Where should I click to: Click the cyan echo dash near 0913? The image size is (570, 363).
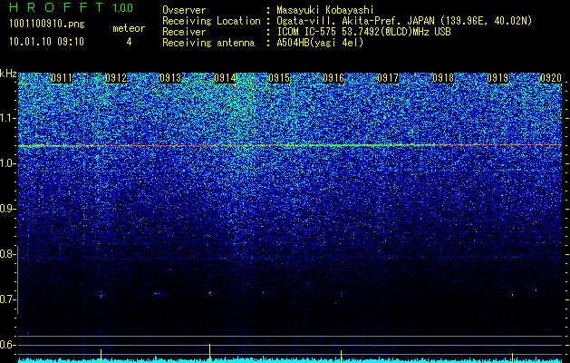pyautogui.click(x=159, y=293)
